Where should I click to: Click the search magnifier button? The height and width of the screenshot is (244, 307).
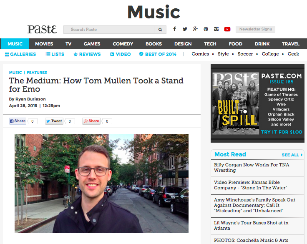click(160, 30)
